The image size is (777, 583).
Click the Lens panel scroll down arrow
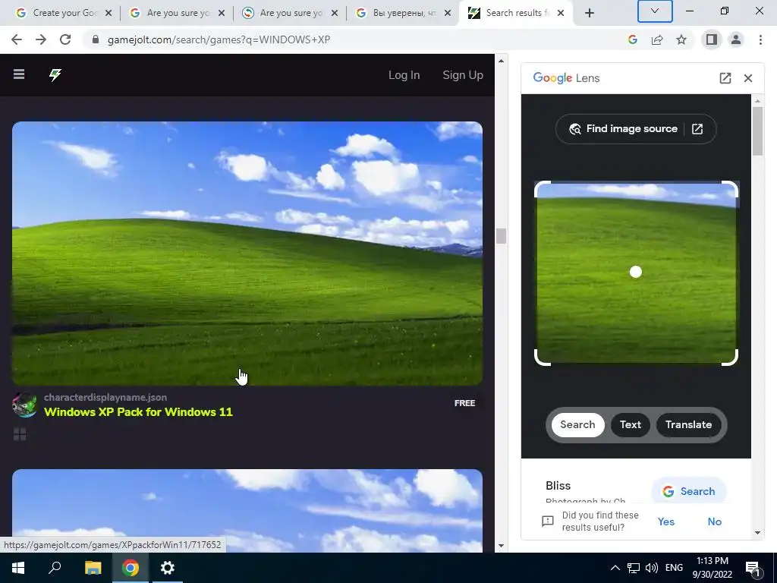tap(757, 533)
